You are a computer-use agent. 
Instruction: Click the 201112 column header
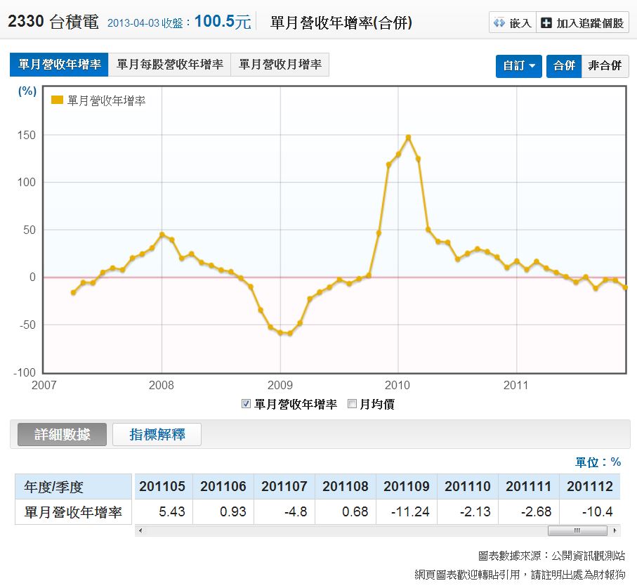click(x=589, y=486)
